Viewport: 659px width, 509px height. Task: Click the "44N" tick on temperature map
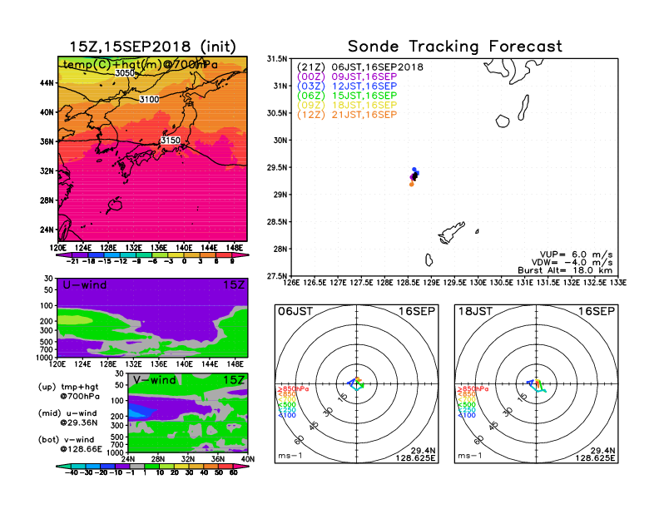[x=47, y=83]
